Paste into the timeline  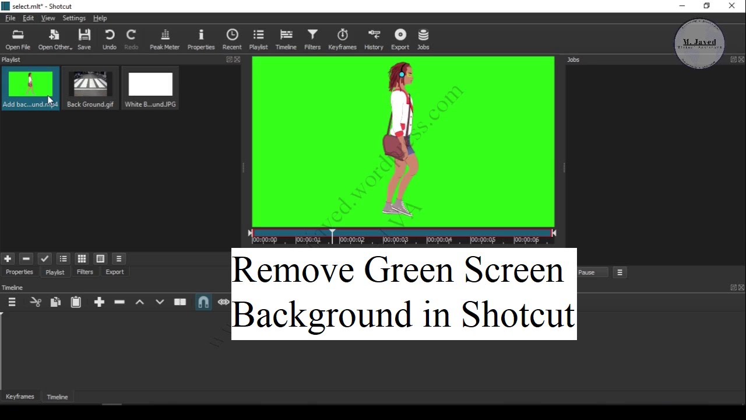tap(76, 302)
